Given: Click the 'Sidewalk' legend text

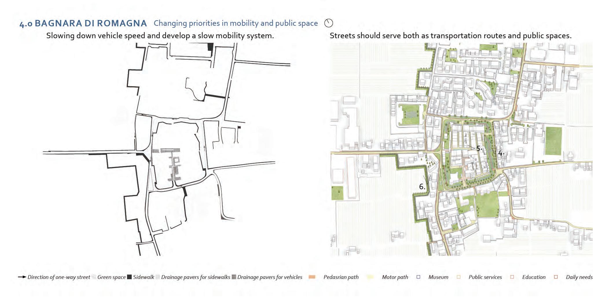Looking at the screenshot, I should [144, 277].
